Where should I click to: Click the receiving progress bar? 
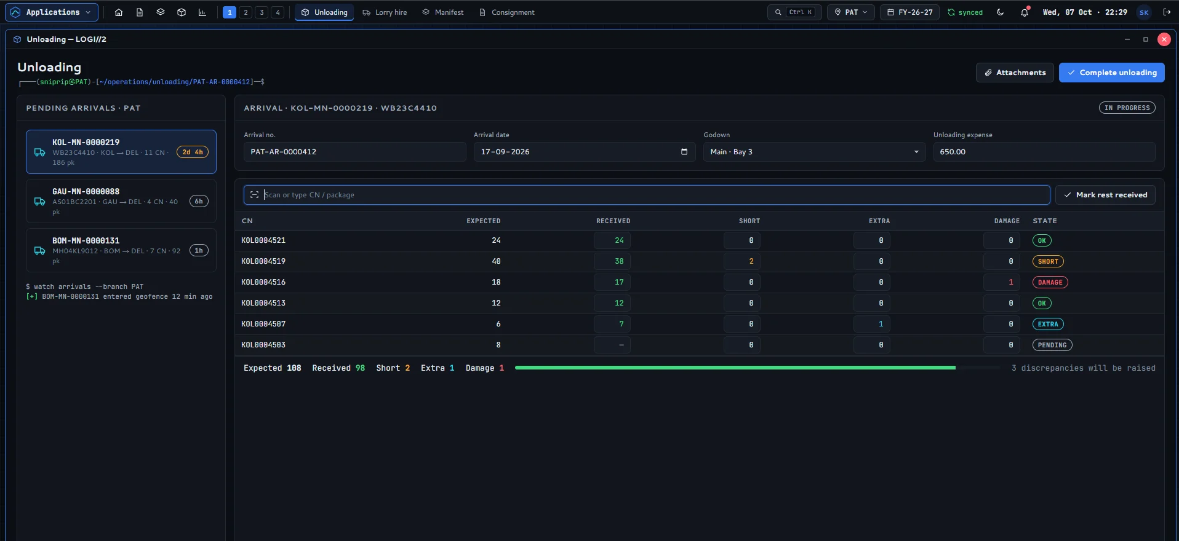(x=757, y=368)
